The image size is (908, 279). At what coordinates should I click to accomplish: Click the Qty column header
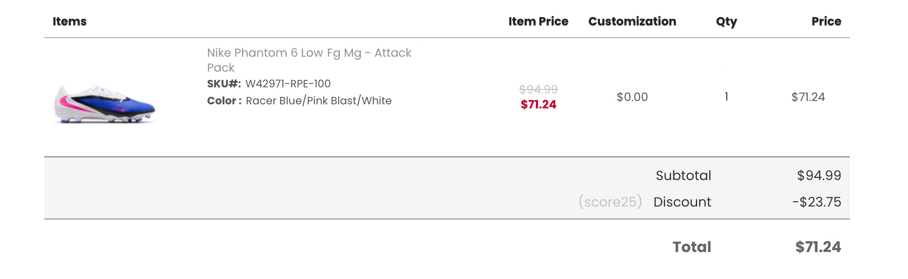pyautogui.click(x=726, y=22)
